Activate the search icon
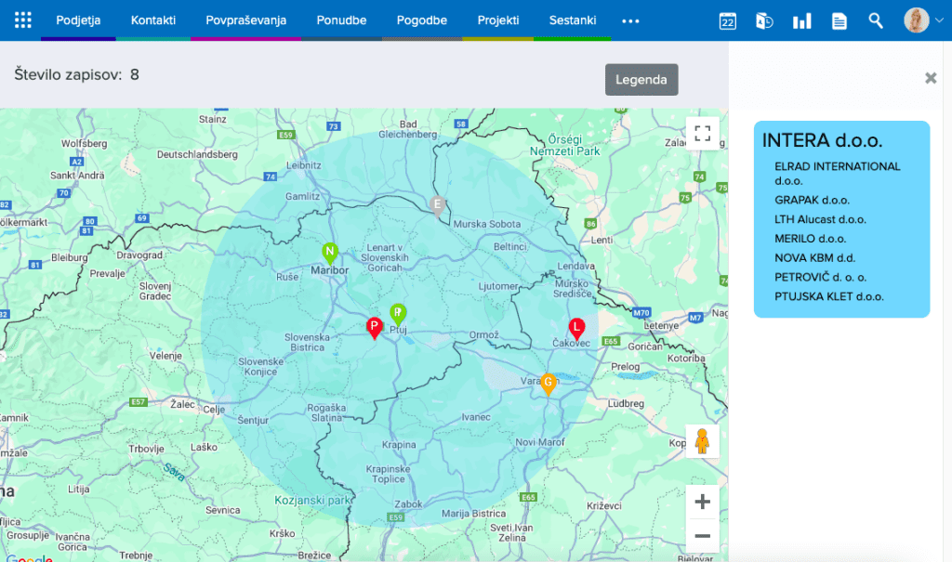Viewport: 952px width, 562px height. pos(875,20)
